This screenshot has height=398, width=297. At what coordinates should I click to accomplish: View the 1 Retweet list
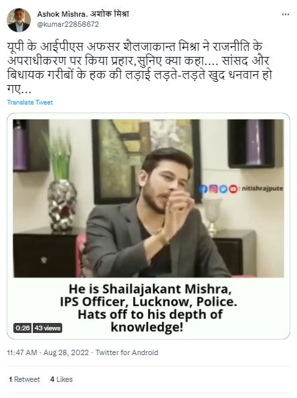tap(24, 379)
